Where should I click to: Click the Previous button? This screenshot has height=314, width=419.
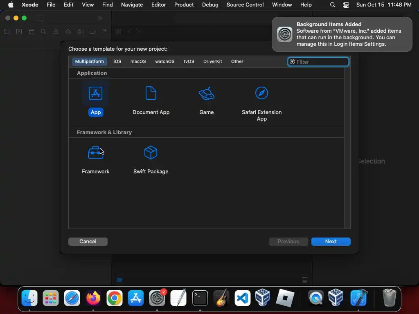(288, 241)
